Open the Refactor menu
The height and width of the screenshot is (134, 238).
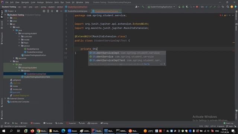click(x=49, y=2)
